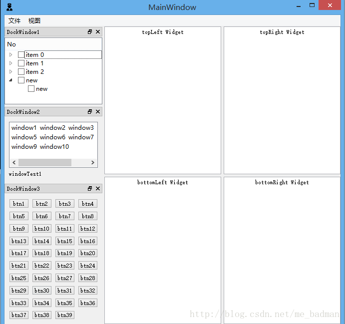345x324 pixels.
Task: Select window3 in the list
Action: 81,128
